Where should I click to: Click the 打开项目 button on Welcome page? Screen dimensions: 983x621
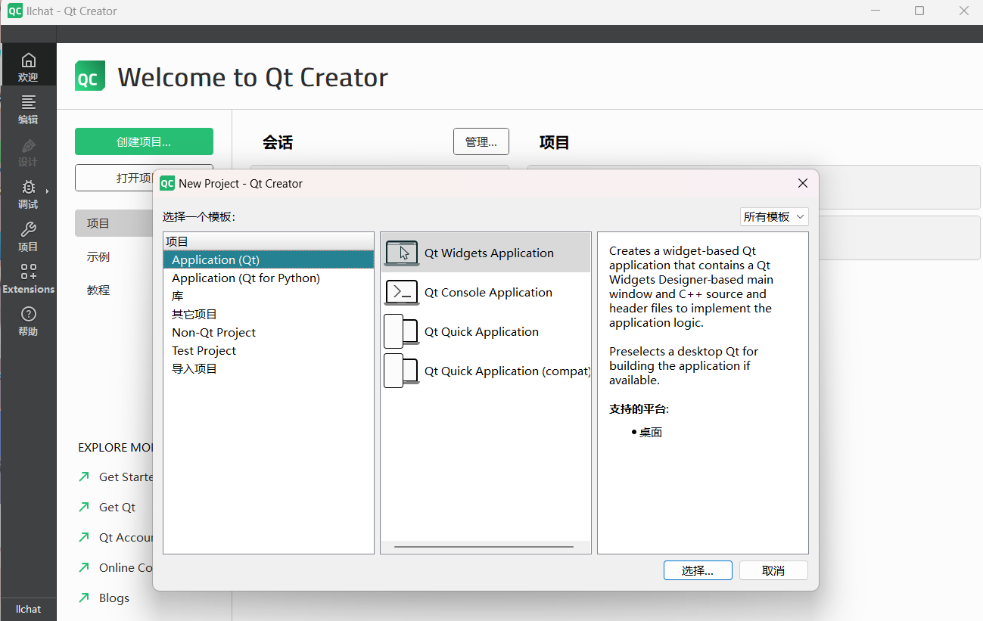(x=144, y=178)
